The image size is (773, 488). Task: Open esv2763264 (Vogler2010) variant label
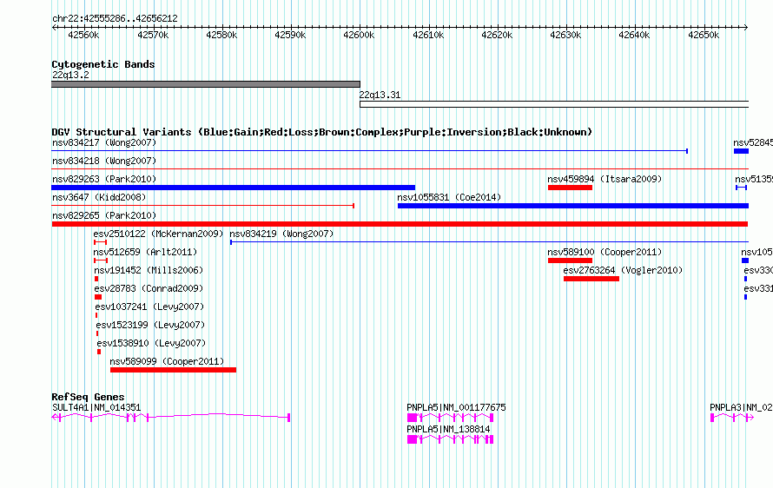pyautogui.click(x=623, y=270)
